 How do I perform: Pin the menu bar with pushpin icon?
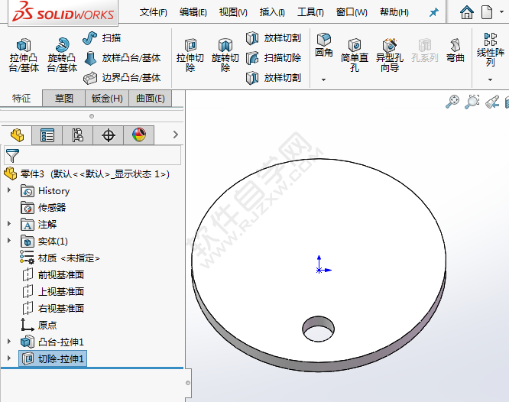tap(433, 13)
